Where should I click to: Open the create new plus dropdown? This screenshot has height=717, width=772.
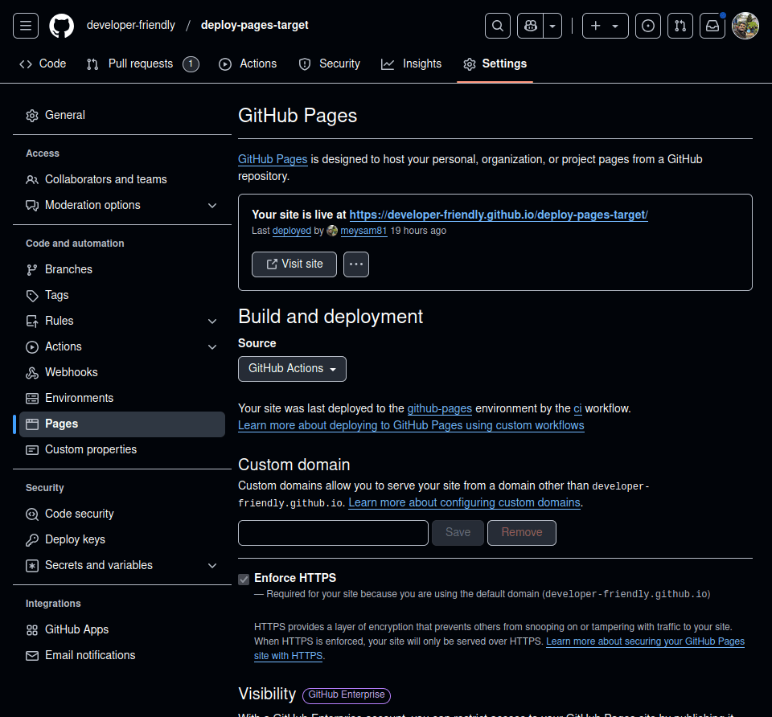coord(605,26)
